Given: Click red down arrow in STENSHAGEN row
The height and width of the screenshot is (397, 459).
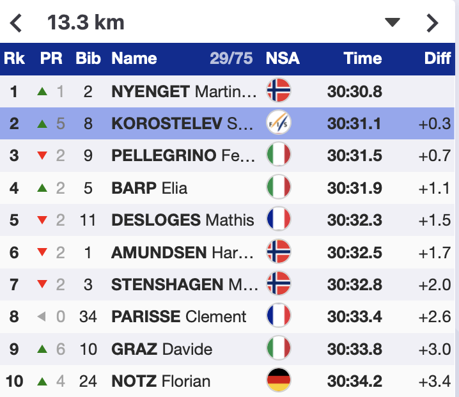Looking at the screenshot, I should point(42,285).
